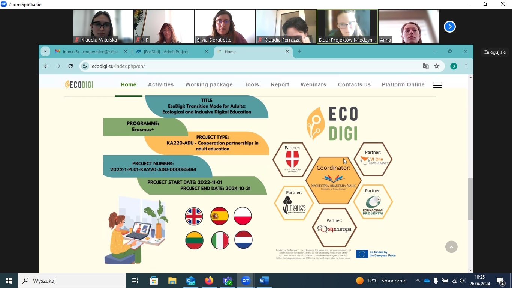Open the Report menu item

[x=280, y=84]
